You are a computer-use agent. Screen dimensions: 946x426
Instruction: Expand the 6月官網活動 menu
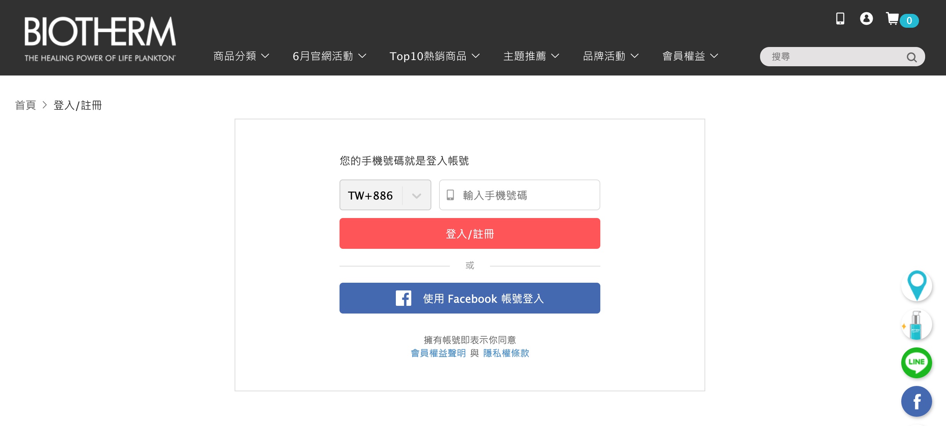click(x=329, y=56)
